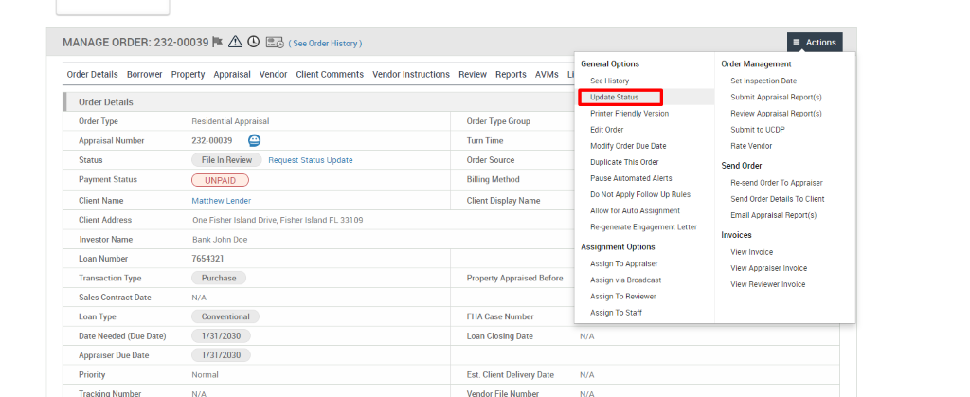970x397 pixels.
Task: Click the Residential Appraisal order type value
Action: coord(230,122)
